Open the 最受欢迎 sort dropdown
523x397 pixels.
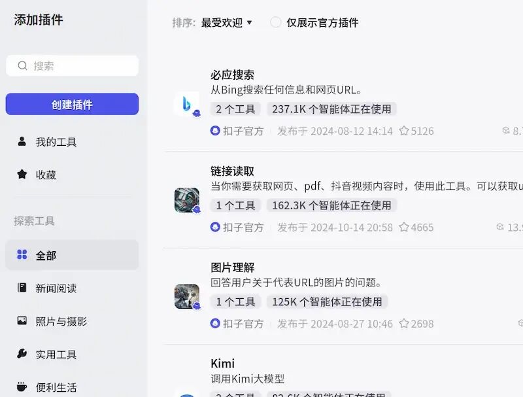click(x=226, y=23)
